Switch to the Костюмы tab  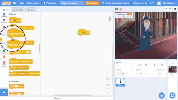[18, 10]
